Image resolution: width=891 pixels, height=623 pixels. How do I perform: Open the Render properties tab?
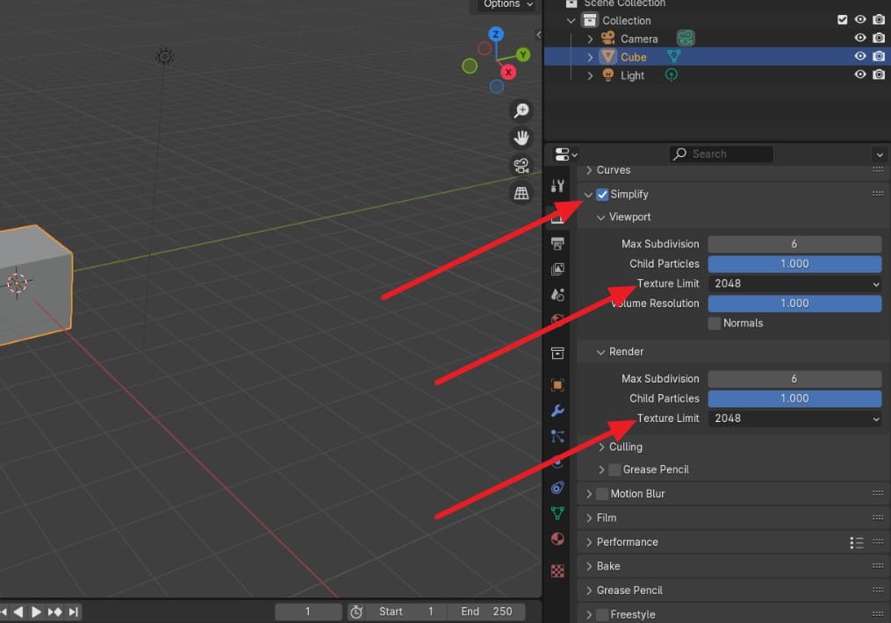[x=557, y=217]
